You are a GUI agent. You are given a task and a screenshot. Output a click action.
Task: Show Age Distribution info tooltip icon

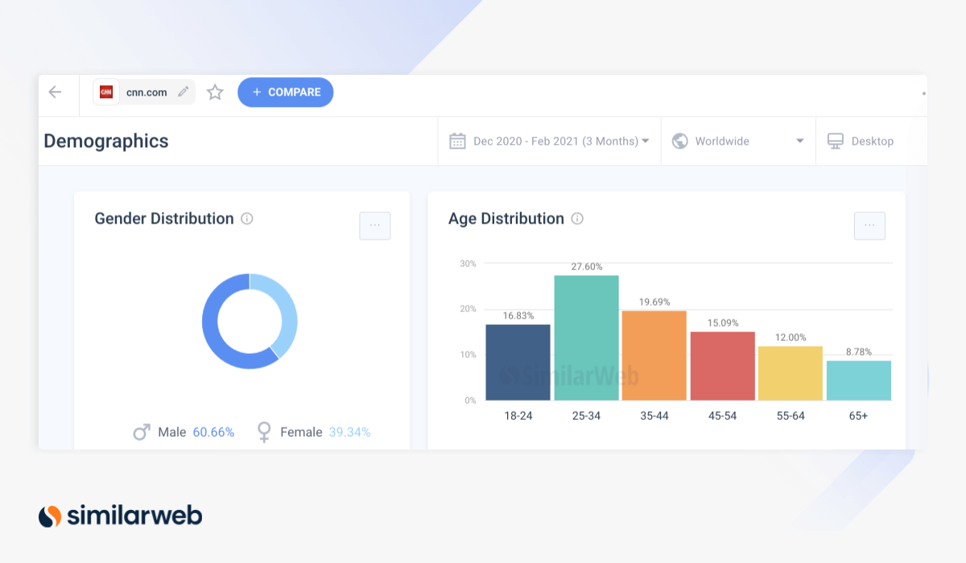577,219
